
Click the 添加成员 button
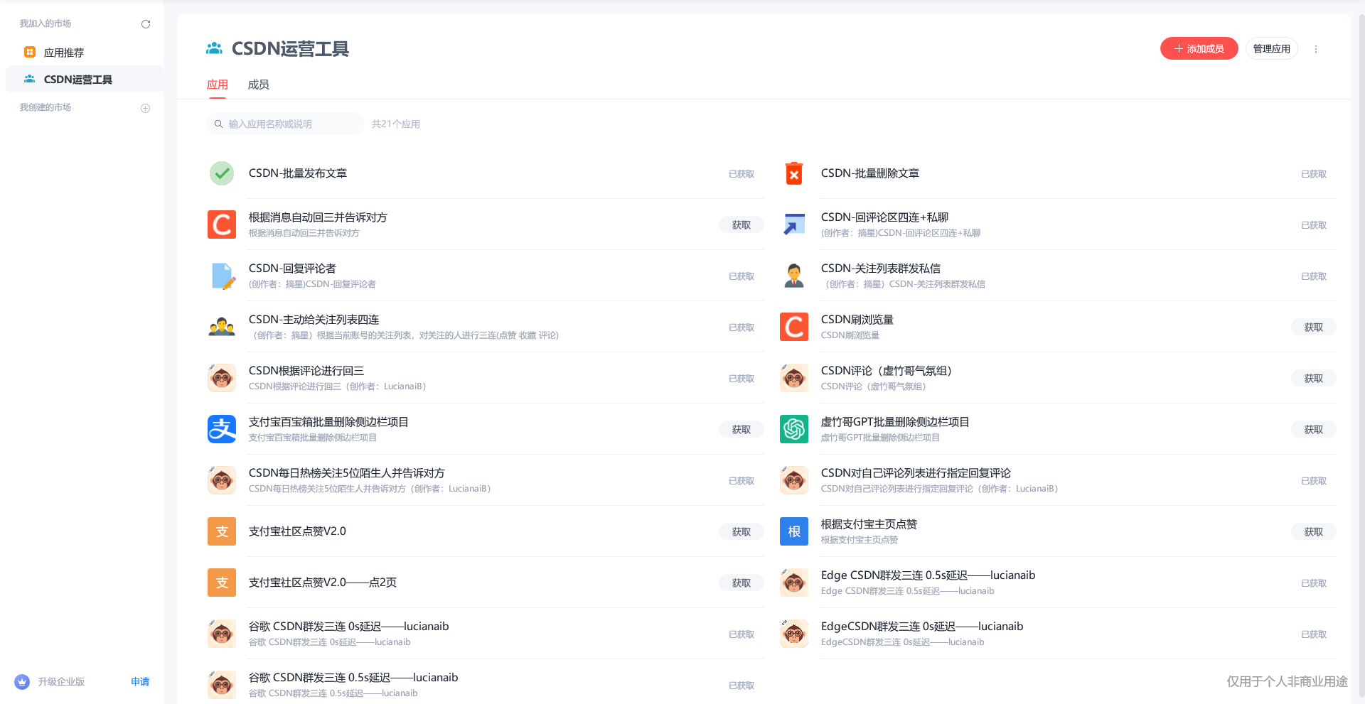tap(1199, 48)
